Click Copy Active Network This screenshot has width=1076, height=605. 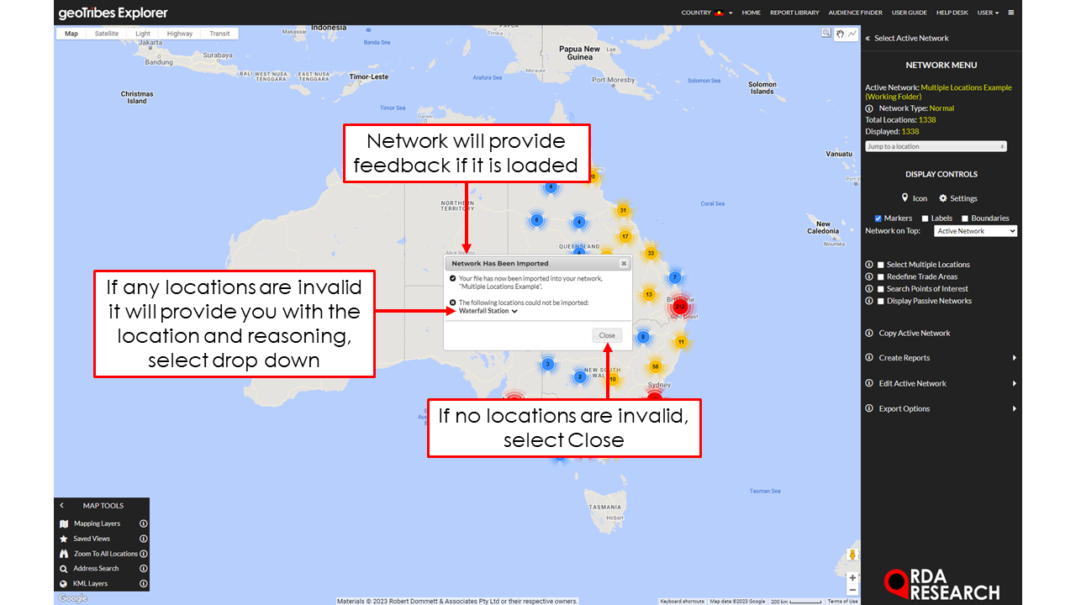tap(915, 334)
